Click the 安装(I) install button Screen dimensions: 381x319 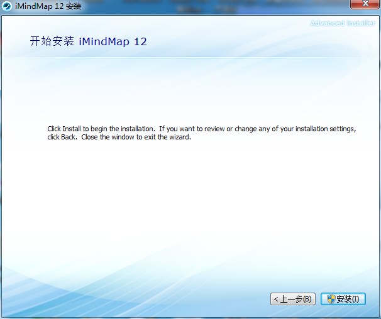[x=343, y=299]
